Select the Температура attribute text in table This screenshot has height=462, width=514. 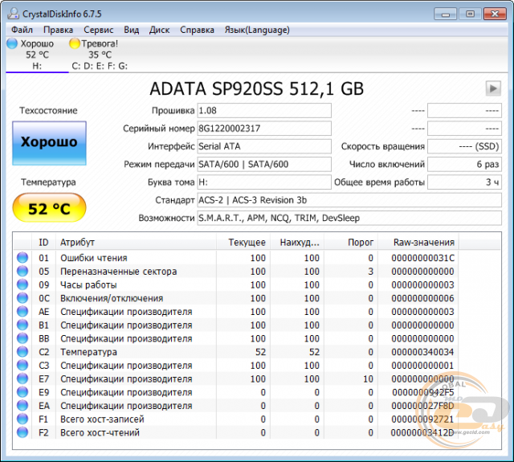88,352
